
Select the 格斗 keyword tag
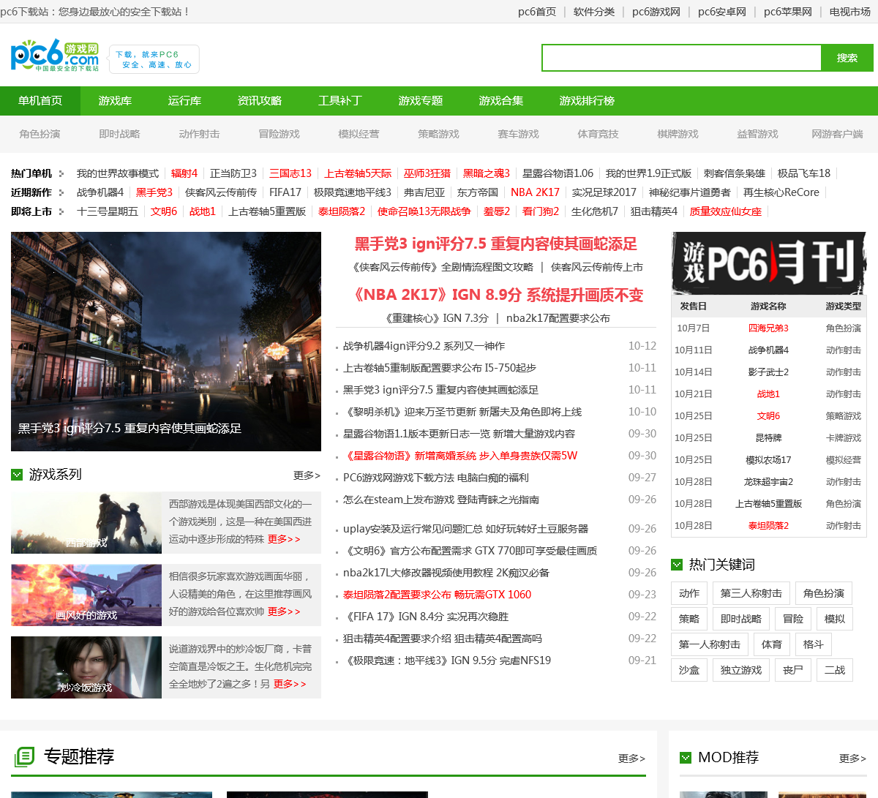(814, 644)
